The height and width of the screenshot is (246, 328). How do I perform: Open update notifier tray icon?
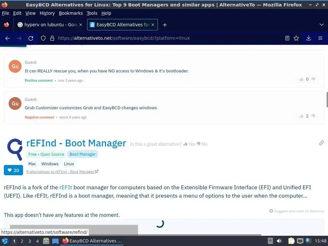point(308,241)
